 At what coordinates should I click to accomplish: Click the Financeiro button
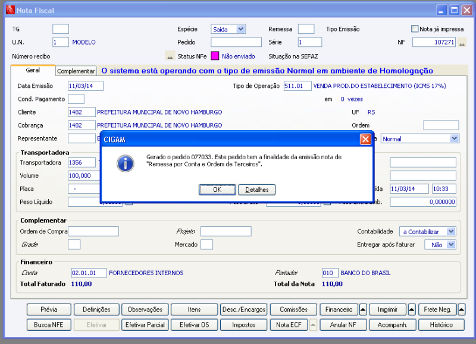[339, 310]
